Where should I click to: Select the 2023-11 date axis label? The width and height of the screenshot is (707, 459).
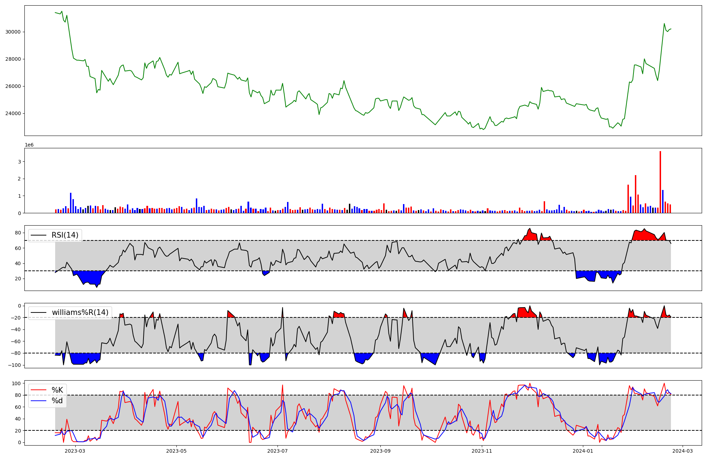tap(482, 451)
